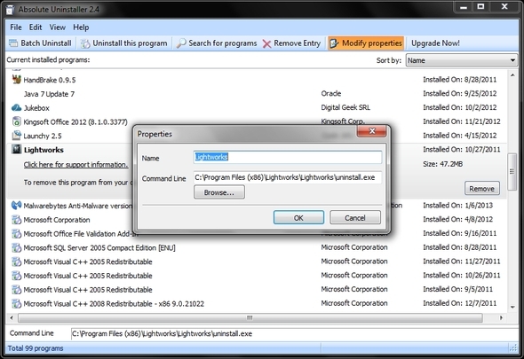The image size is (524, 359).
Task: Click the red X Remove Entry icon
Action: 266,43
